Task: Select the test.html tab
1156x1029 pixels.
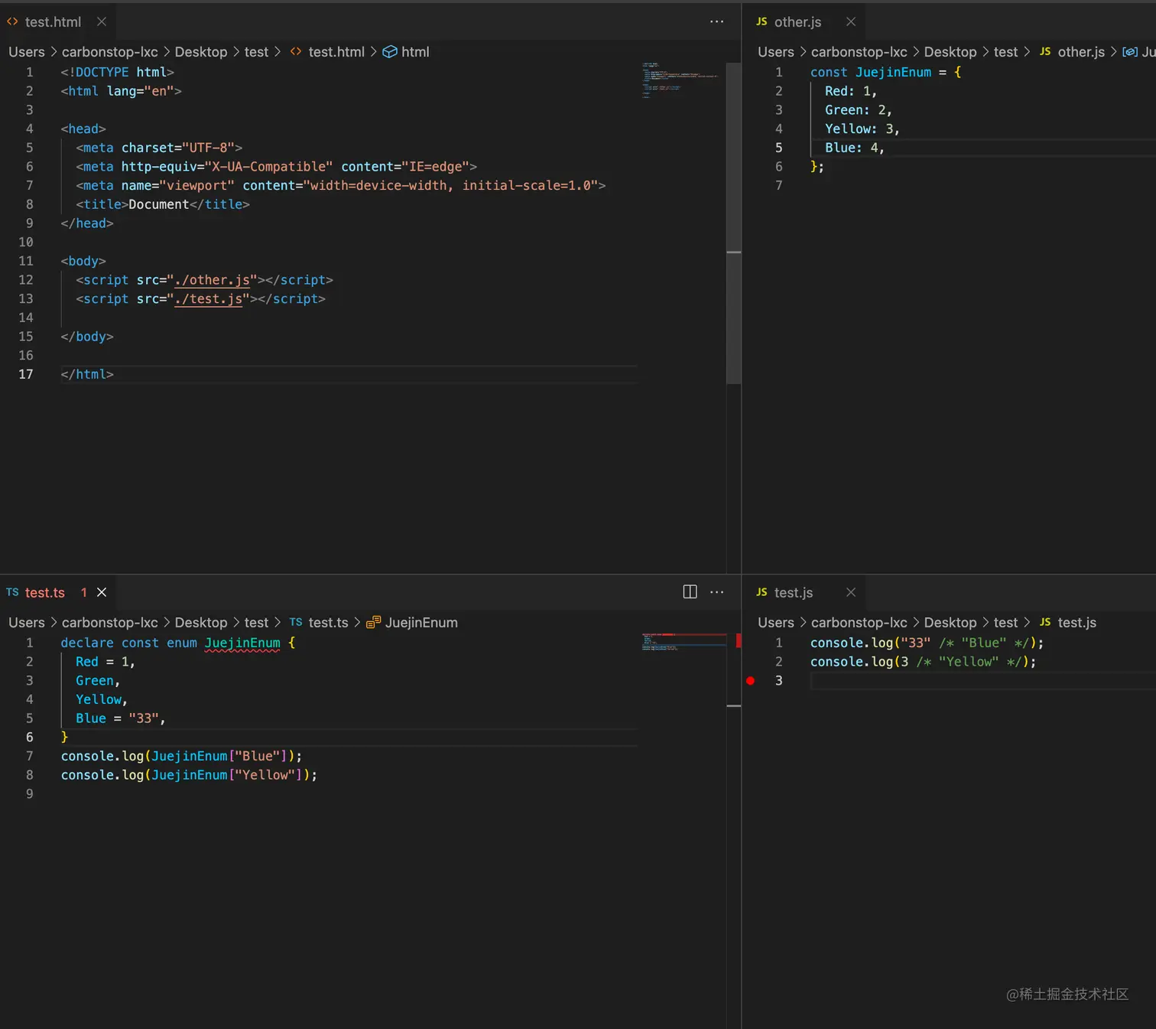Action: 52,22
